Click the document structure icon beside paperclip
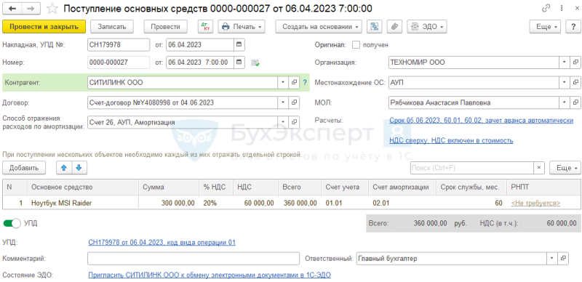The height and width of the screenshot is (282, 582). tap(375, 27)
